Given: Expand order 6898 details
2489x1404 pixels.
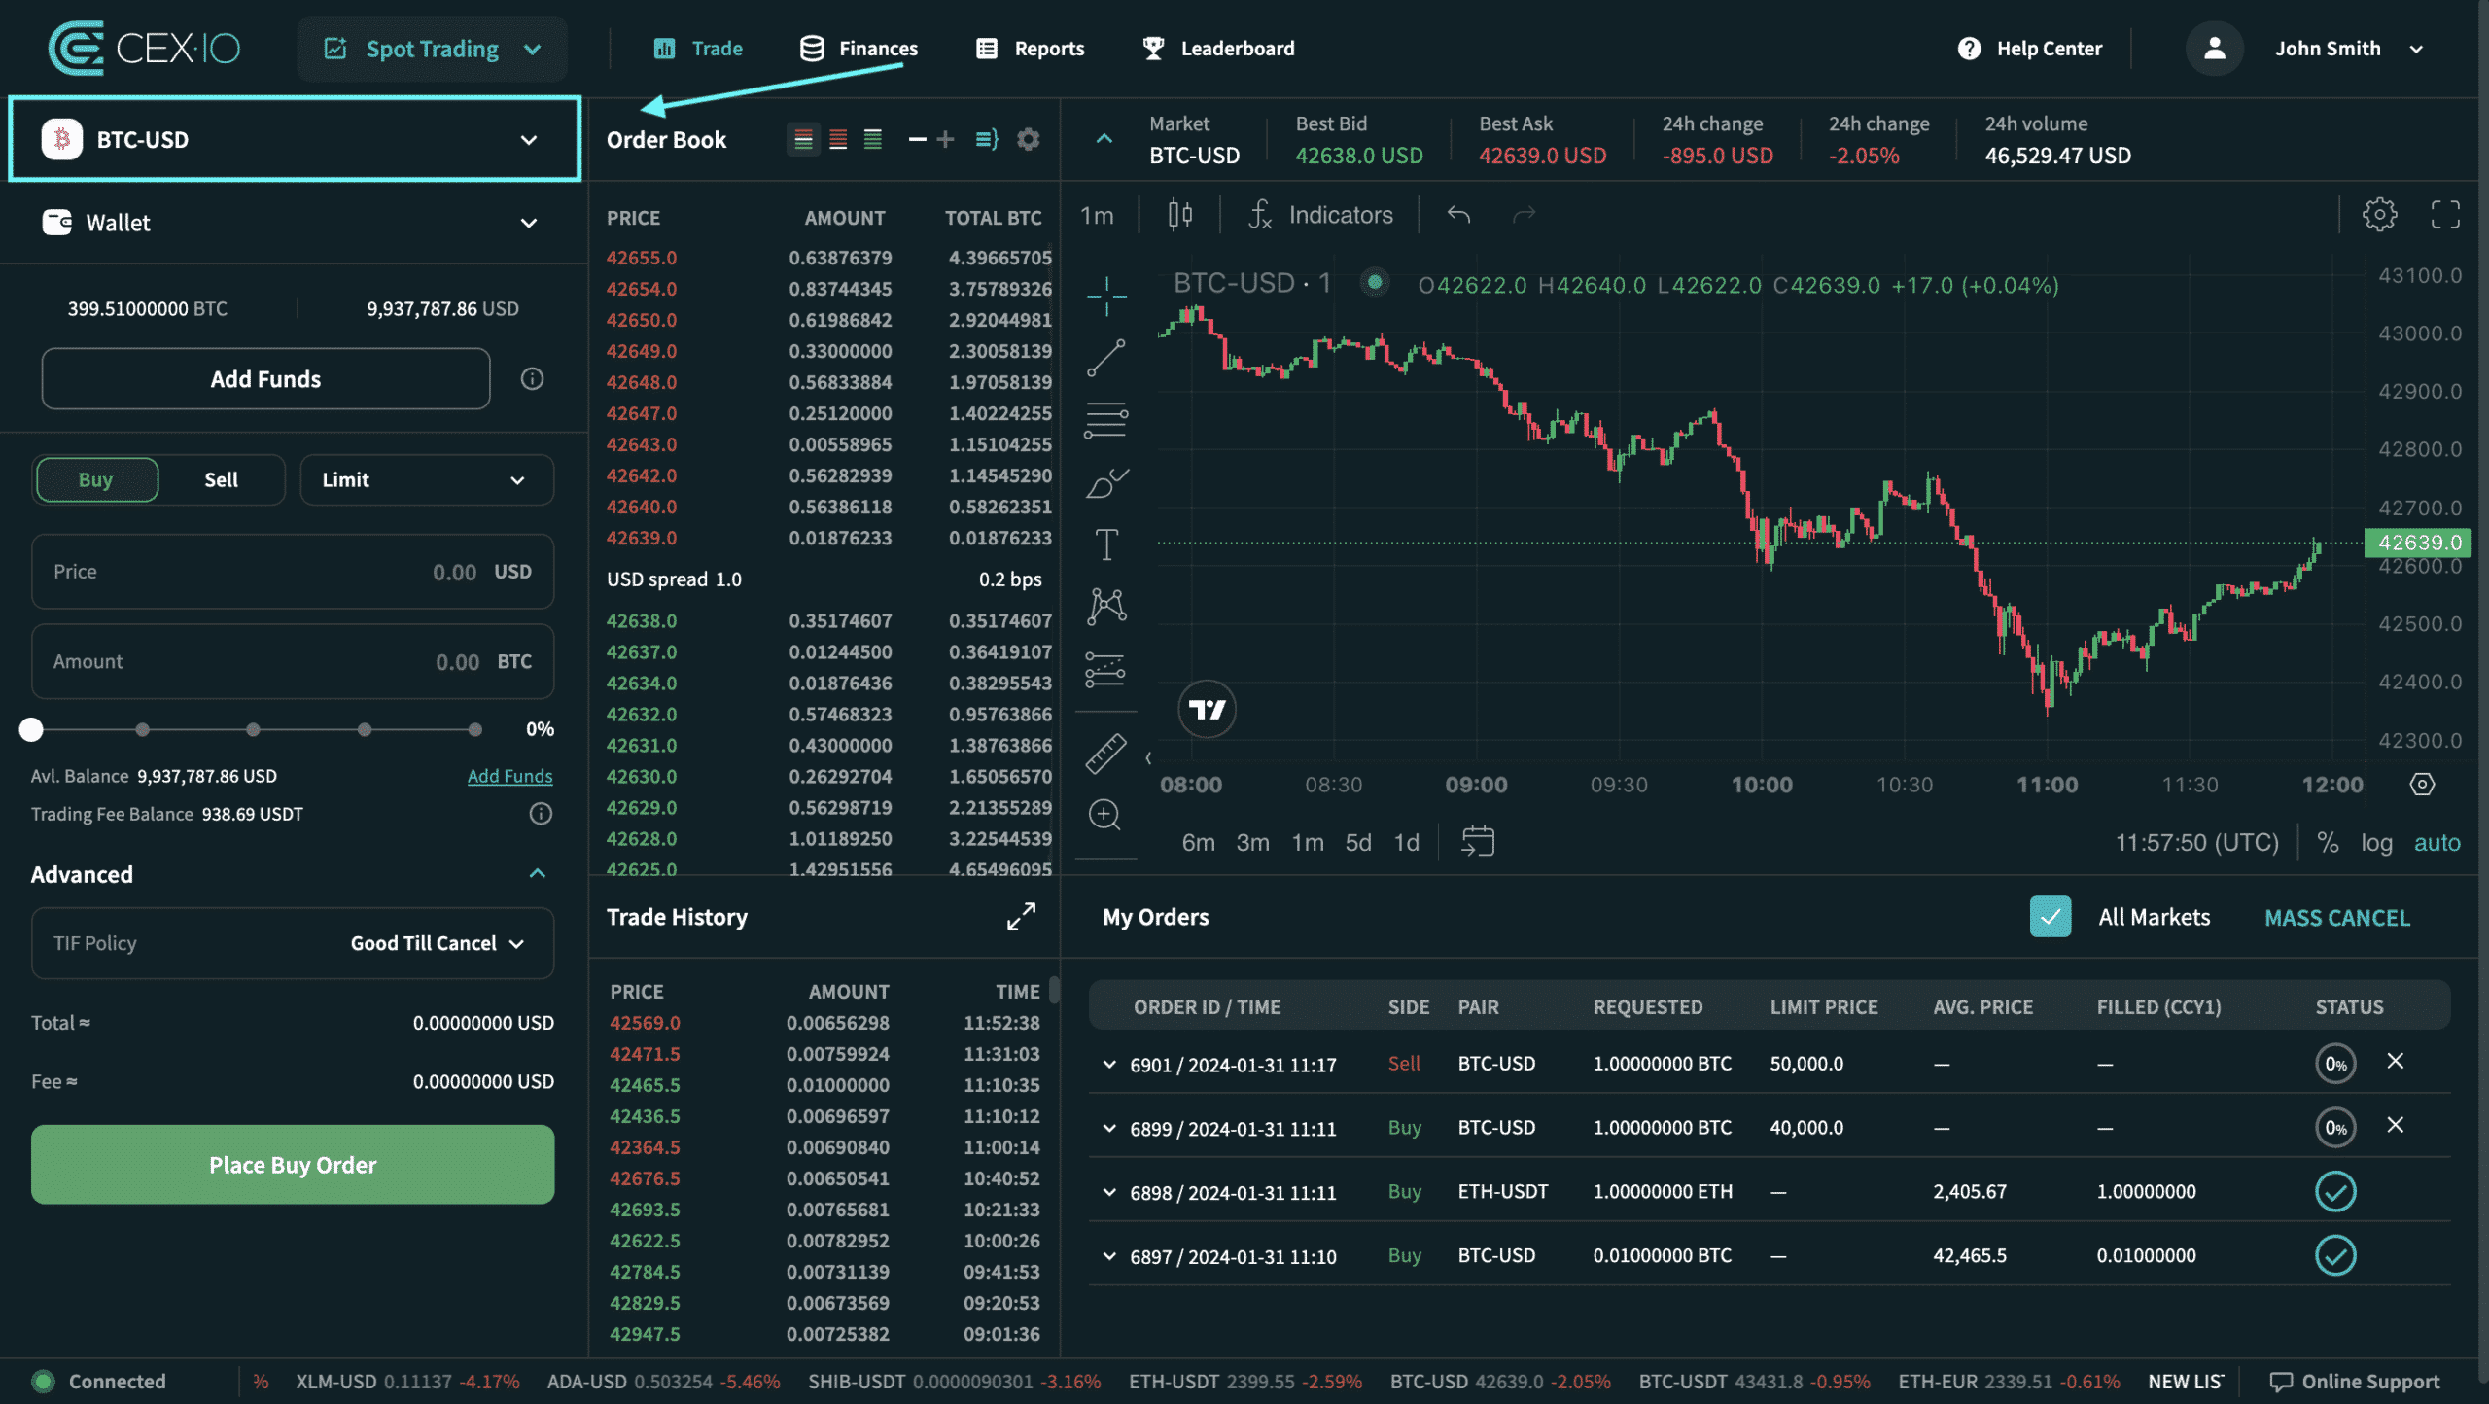Looking at the screenshot, I should click(1109, 1192).
